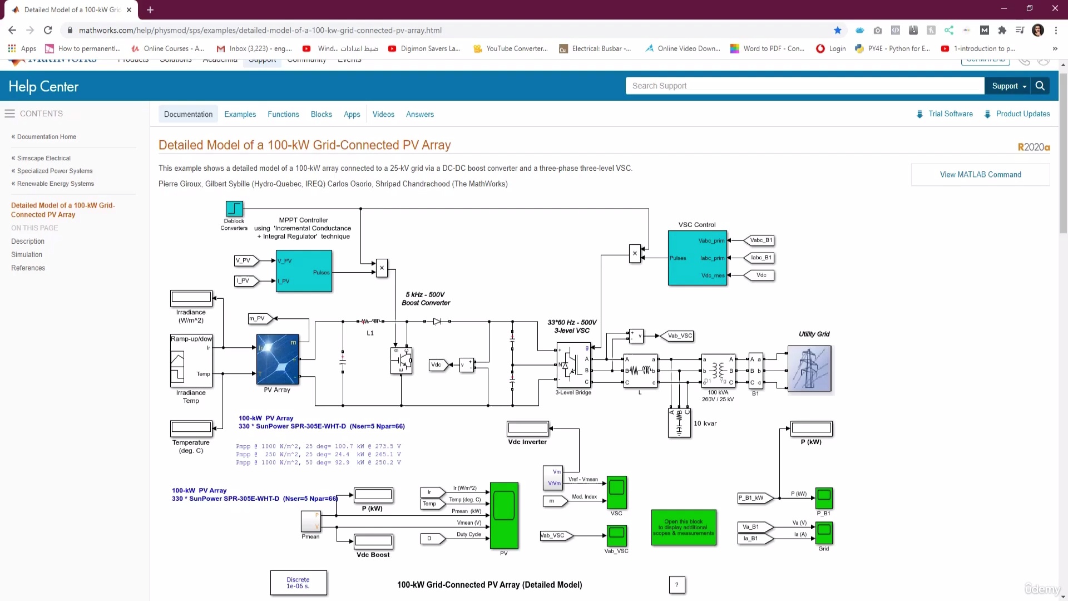Click the View MATLAB Command button

coord(980,175)
